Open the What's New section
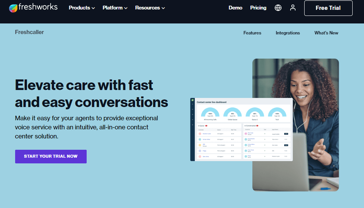 pyautogui.click(x=326, y=33)
